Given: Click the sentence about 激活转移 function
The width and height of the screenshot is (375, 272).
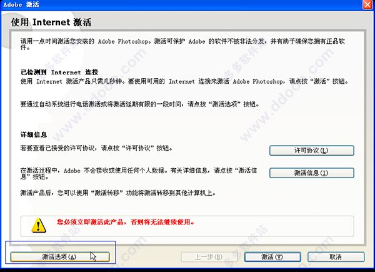Looking at the screenshot, I should pos(118,193).
